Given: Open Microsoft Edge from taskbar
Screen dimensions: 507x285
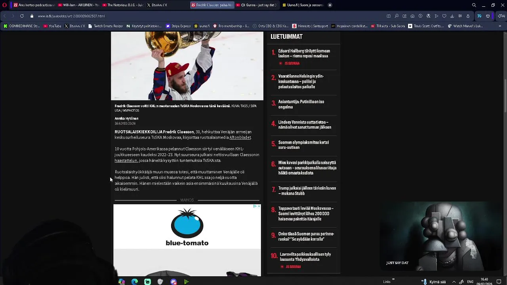Looking at the screenshot, I should pos(135,282).
